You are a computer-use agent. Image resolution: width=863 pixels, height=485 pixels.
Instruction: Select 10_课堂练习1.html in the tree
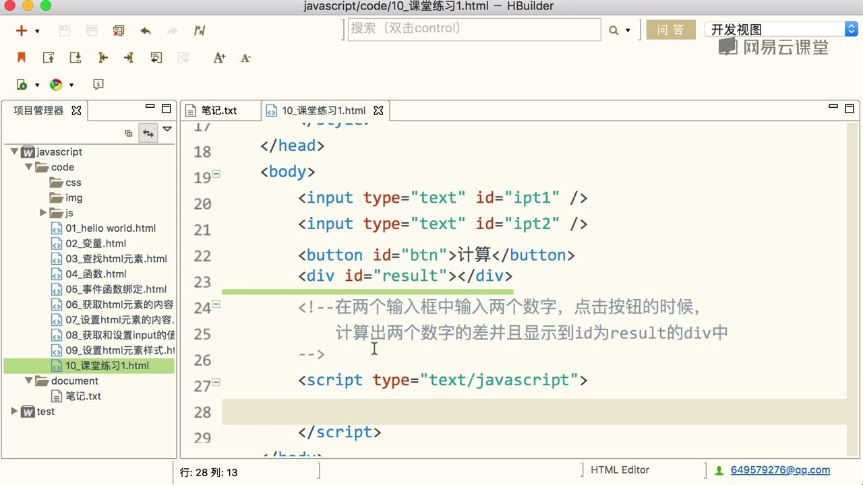pos(100,366)
